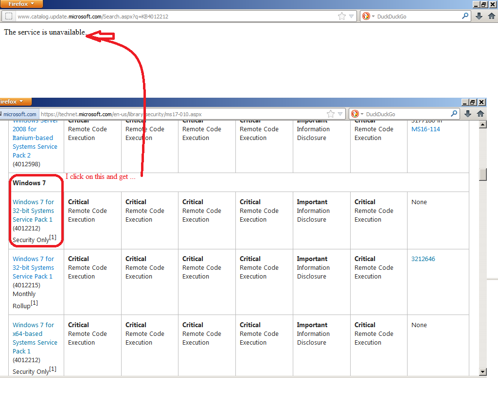Open the 3212646 updates-replaced link
This screenshot has height=420, width=498.
(x=423, y=259)
